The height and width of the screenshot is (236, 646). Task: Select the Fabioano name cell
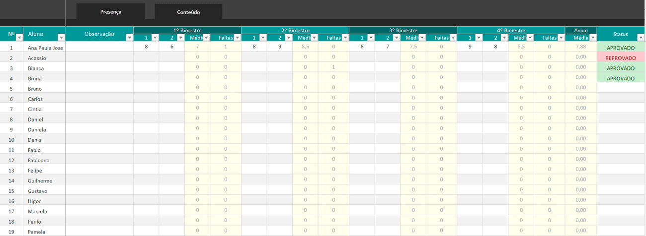[44, 160]
